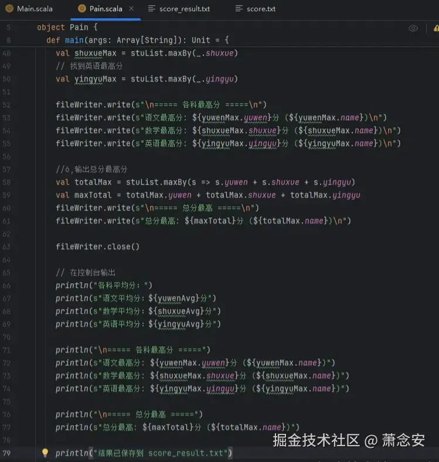This screenshot has width=439, height=462.
Task: Click line number 63 in gutter
Action: click(6, 247)
